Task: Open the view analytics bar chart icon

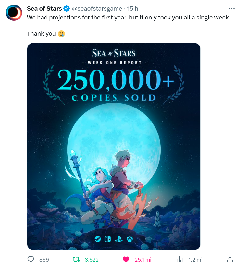Action: (180, 259)
